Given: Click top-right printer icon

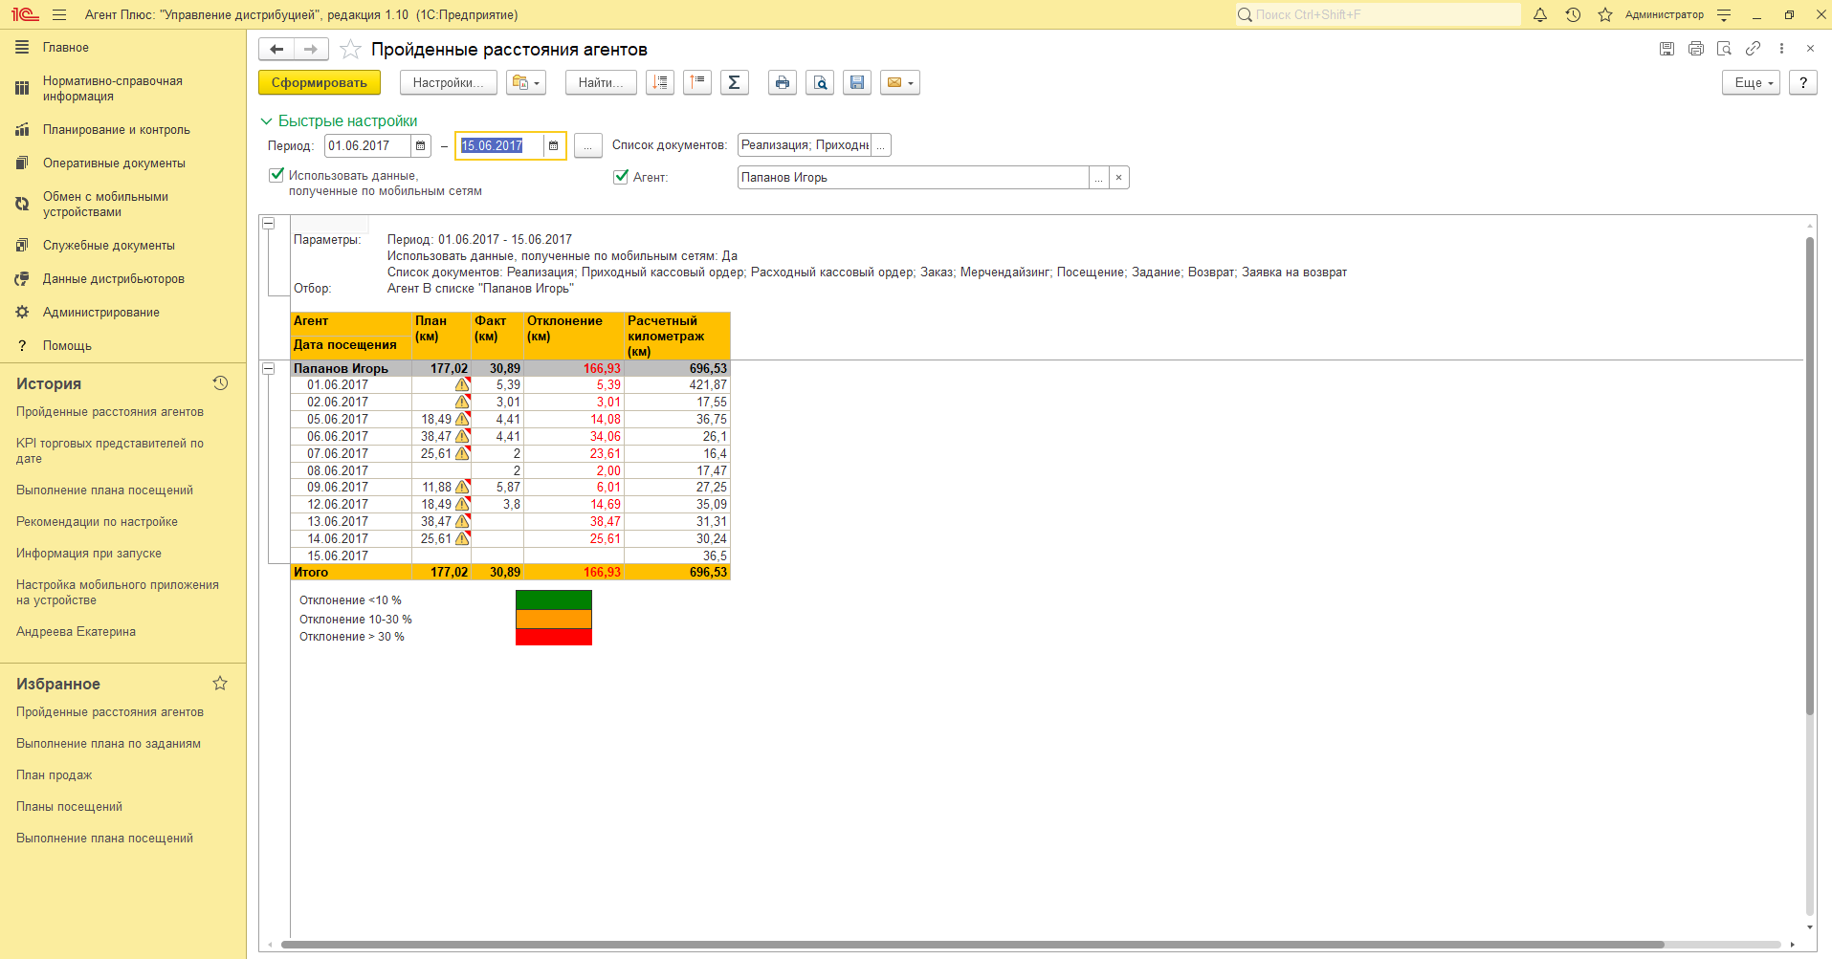Looking at the screenshot, I should pyautogui.click(x=1695, y=49).
